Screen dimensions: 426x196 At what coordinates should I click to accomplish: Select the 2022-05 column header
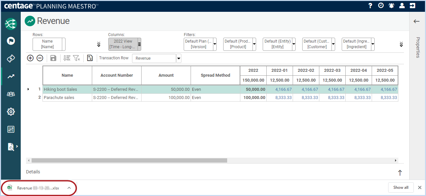point(385,70)
